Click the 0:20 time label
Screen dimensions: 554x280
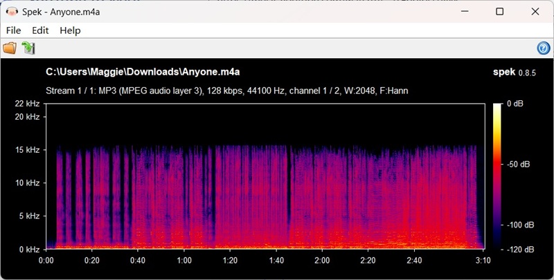92,261
